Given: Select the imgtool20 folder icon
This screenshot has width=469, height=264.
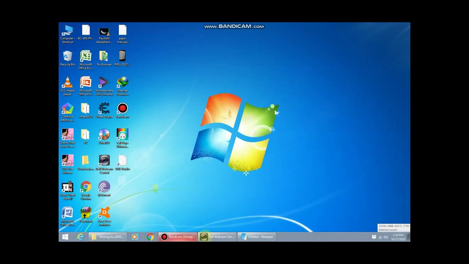Looking at the screenshot, I should (86, 111).
